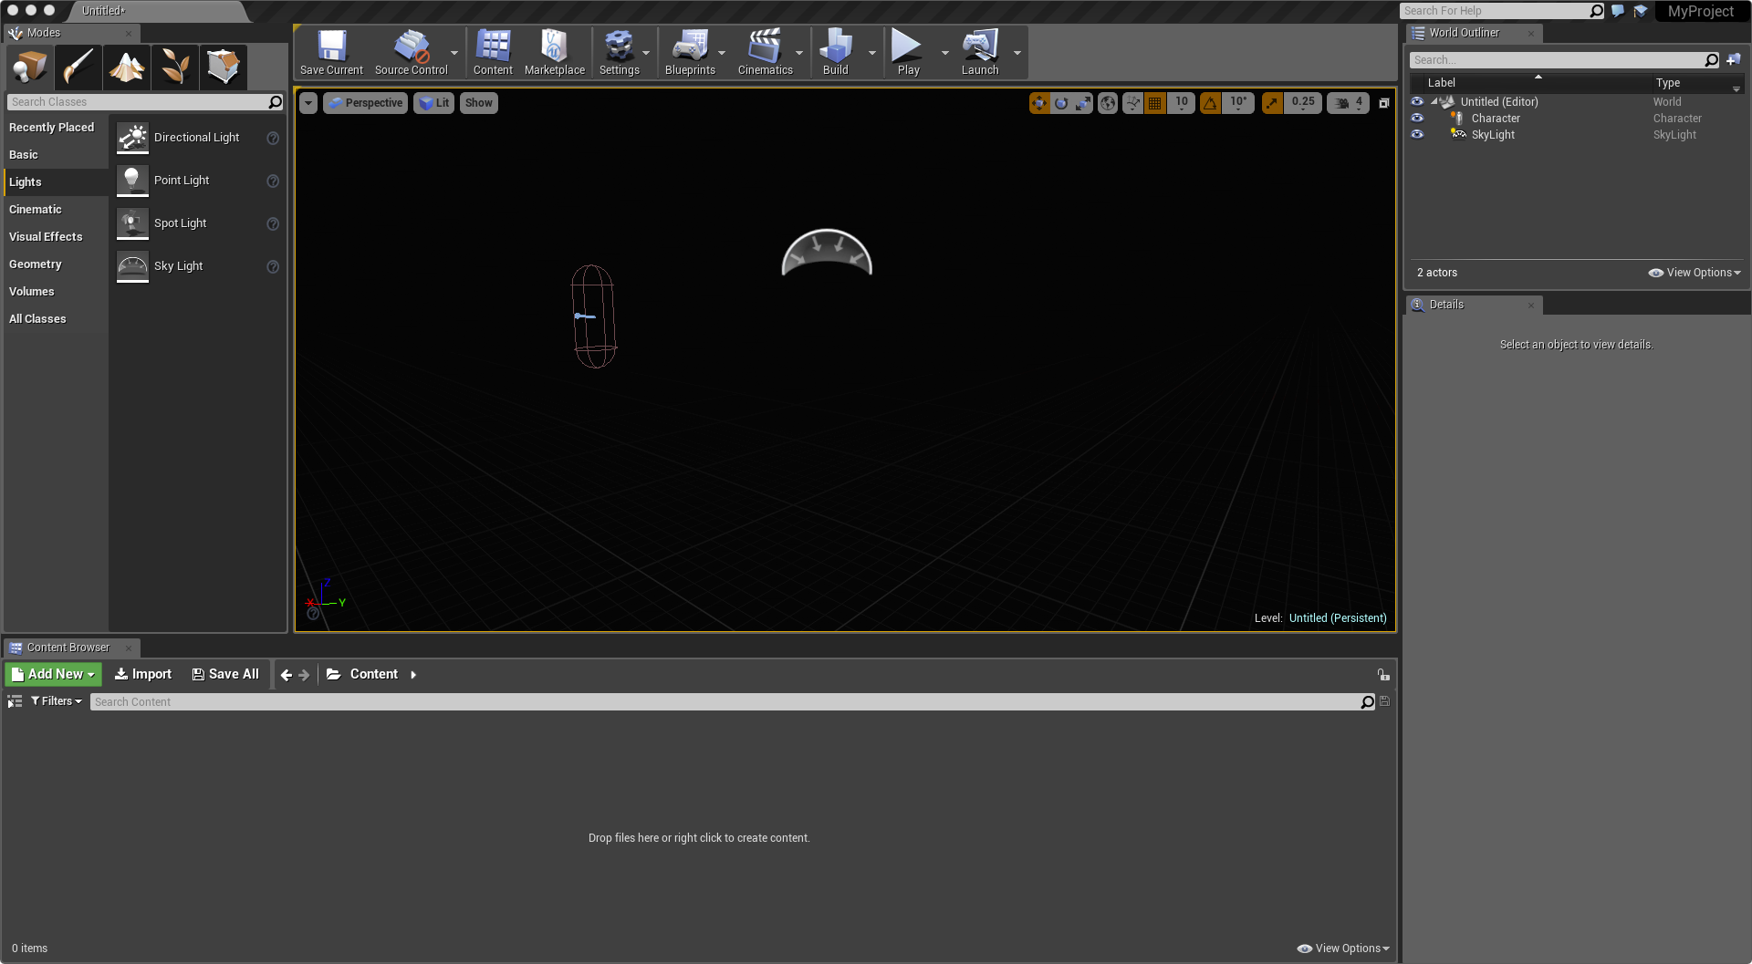Toggle grid snapping on or off
The width and height of the screenshot is (1752, 964).
tap(1155, 103)
